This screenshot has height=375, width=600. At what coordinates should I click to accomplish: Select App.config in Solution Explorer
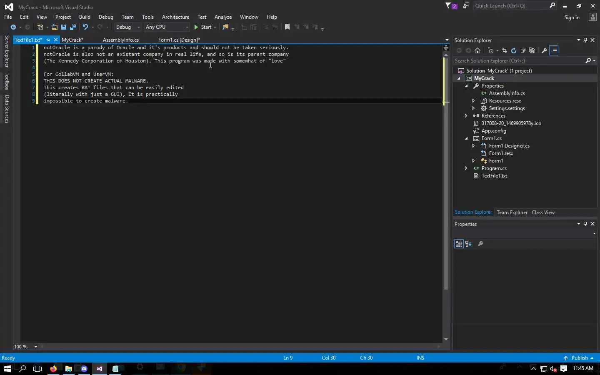point(494,131)
